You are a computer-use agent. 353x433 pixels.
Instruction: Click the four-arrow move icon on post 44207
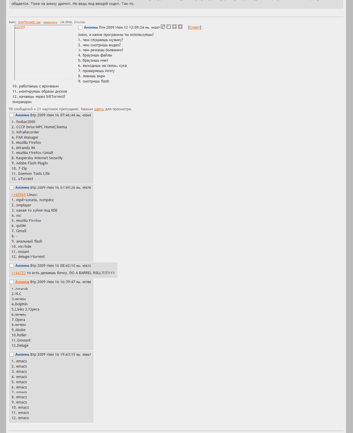(174, 27)
